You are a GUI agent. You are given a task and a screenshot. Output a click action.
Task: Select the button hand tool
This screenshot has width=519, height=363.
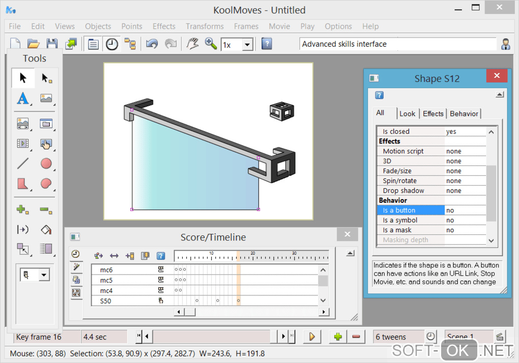tap(46, 143)
